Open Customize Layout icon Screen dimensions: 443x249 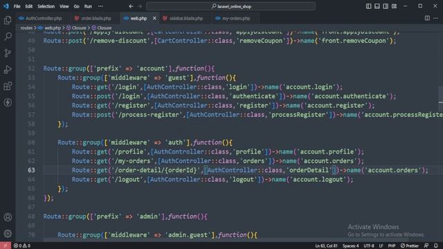[394, 6]
